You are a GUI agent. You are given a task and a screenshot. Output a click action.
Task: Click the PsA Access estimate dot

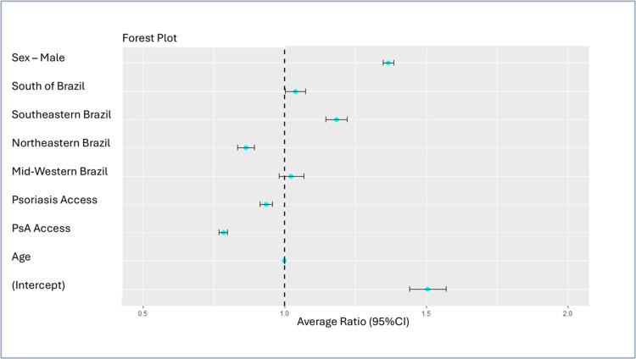(x=223, y=232)
